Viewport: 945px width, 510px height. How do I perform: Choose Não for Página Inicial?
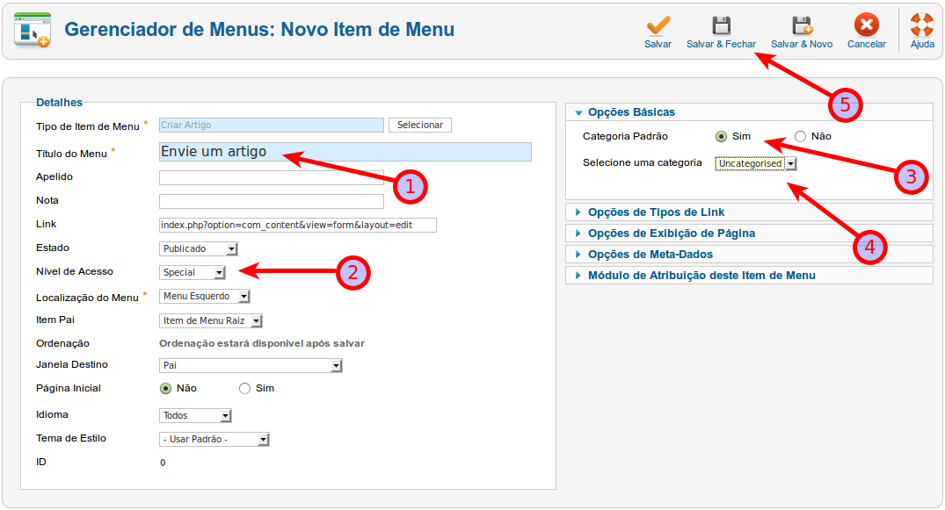click(x=165, y=389)
